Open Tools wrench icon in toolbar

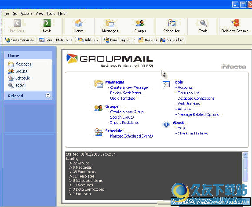[203, 23]
